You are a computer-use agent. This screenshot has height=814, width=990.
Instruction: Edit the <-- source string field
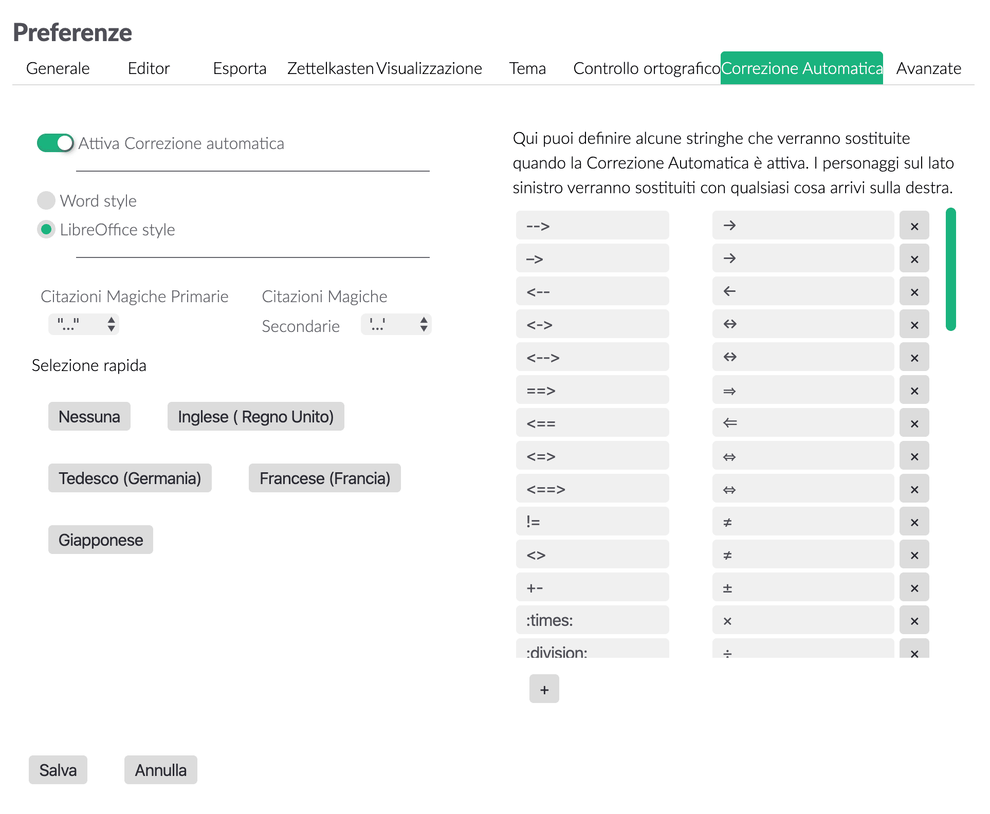(x=593, y=291)
